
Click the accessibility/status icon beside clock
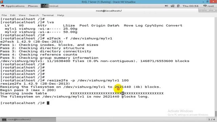coord(178,6)
